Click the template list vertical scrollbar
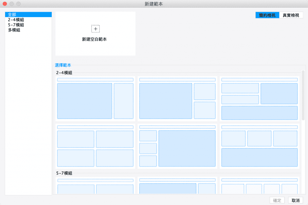The height and width of the screenshot is (205, 308). click(303, 95)
